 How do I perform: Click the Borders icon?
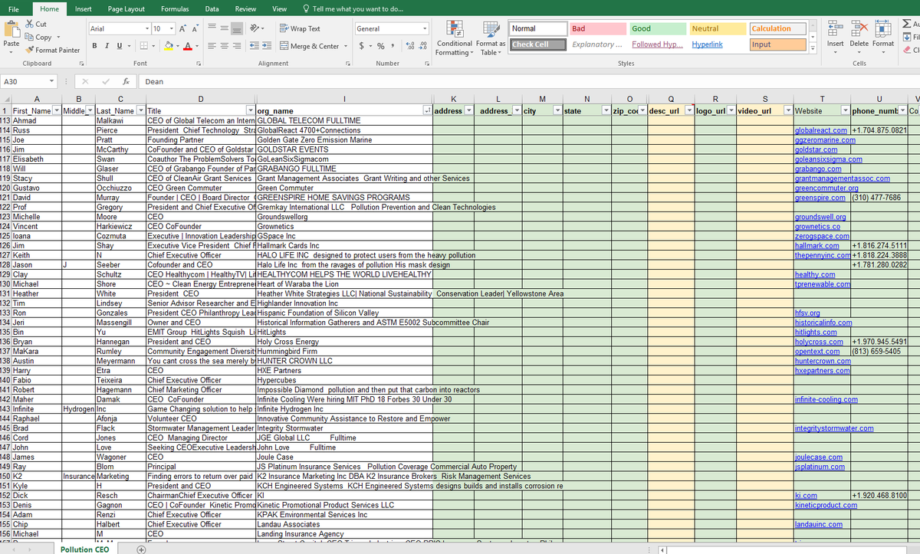tap(143, 46)
